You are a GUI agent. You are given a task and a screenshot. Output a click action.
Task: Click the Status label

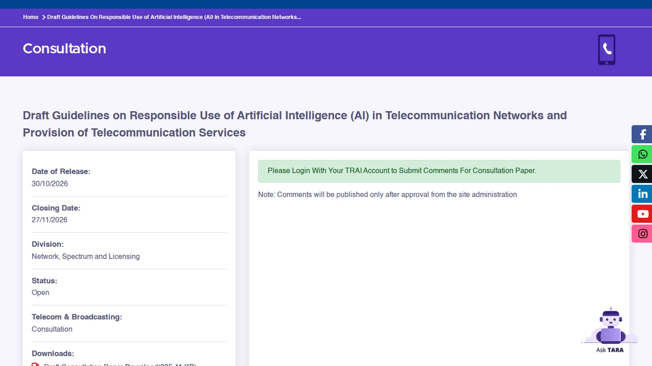(44, 281)
